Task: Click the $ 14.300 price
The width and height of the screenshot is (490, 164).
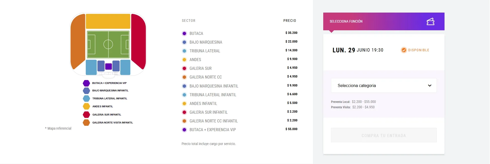Action: 291,50
